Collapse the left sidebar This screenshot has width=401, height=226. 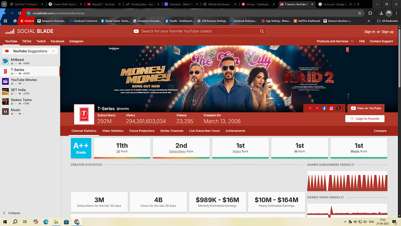pyautogui.click(x=11, y=213)
